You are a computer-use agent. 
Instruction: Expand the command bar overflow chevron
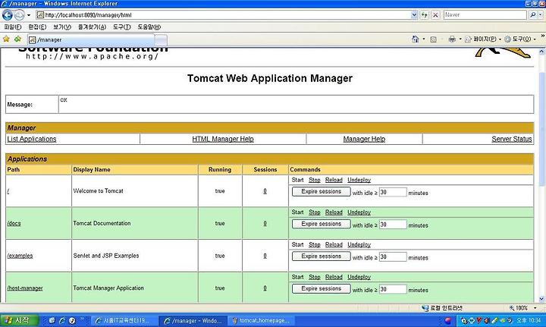click(542, 36)
